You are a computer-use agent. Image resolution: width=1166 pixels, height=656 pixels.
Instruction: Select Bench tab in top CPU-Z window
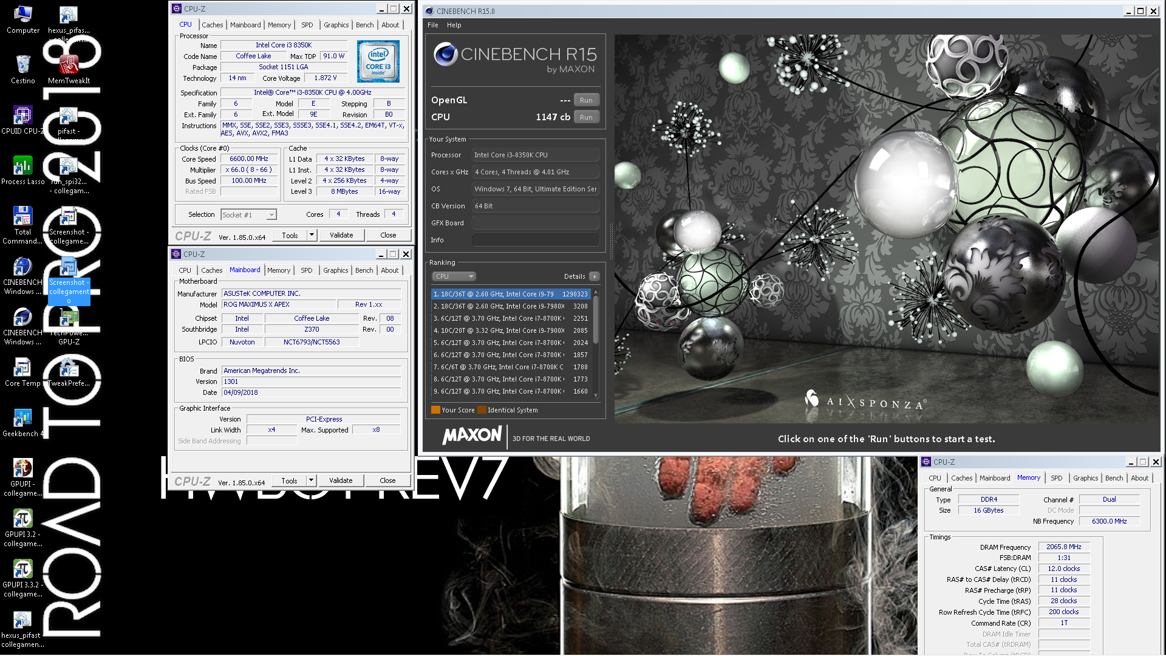[364, 25]
